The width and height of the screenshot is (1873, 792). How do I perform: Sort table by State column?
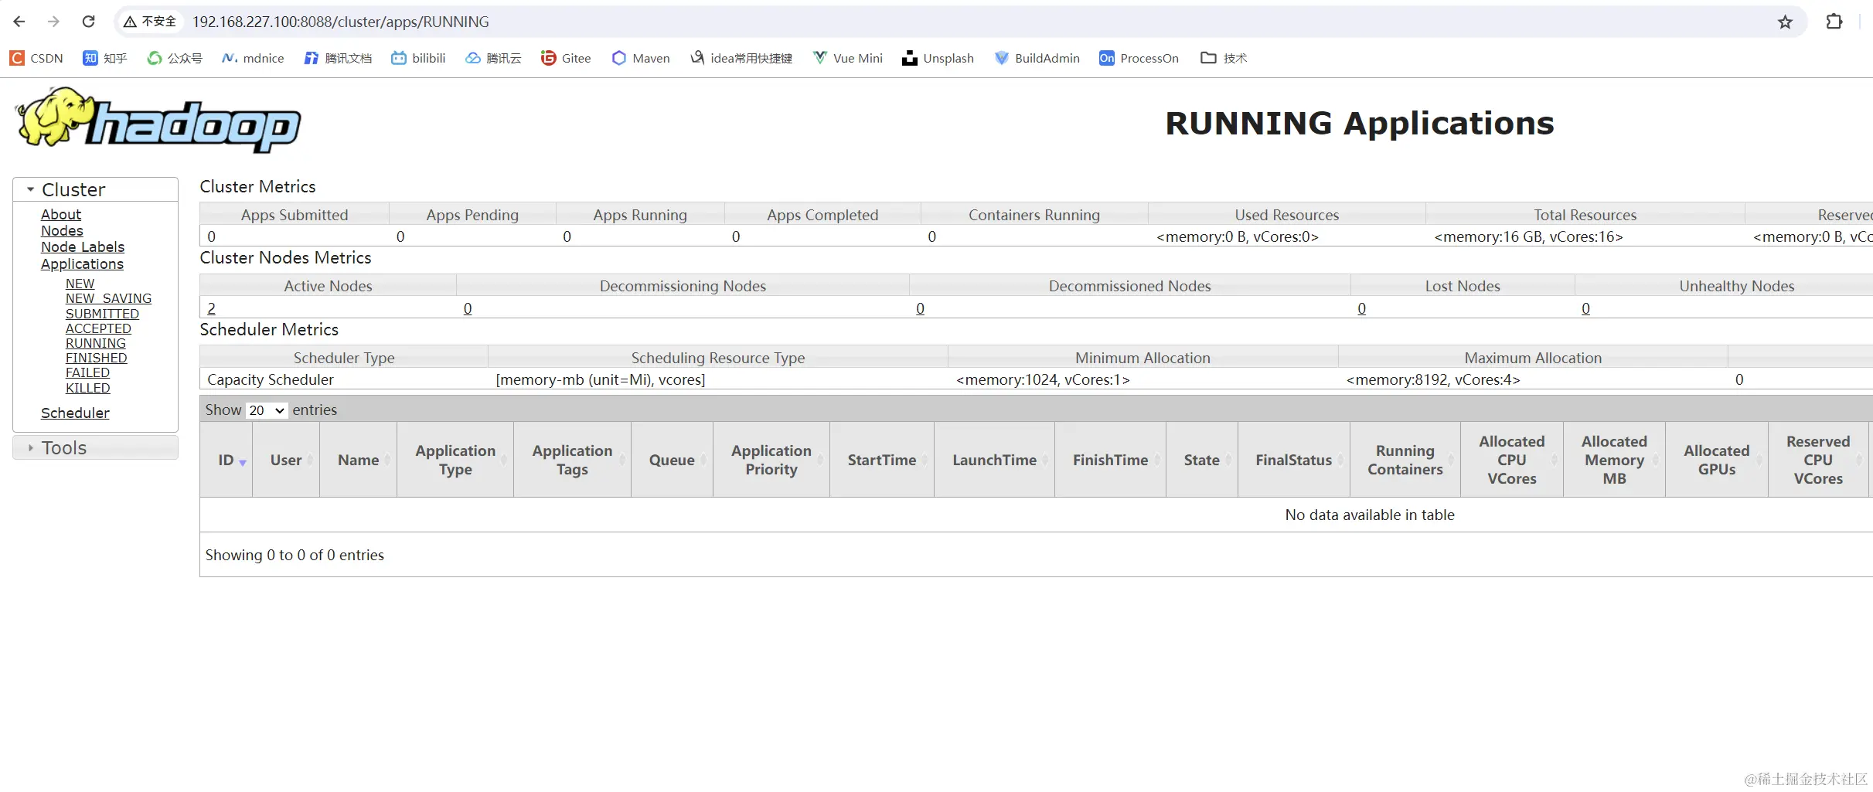(1202, 460)
